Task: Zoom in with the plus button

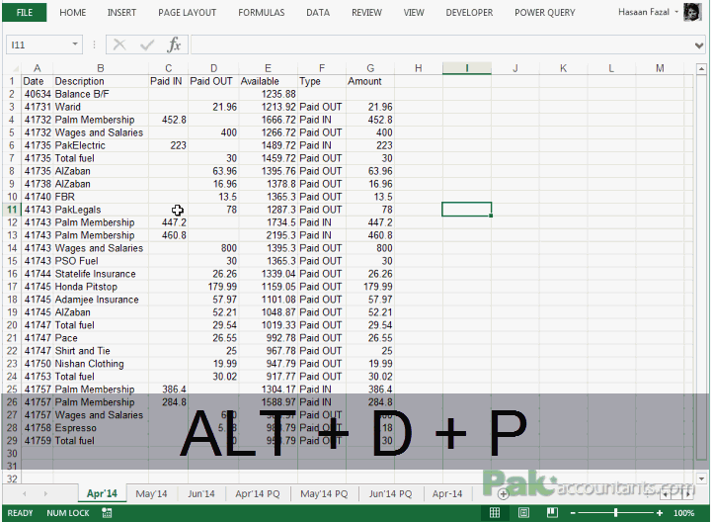Action: tap(660, 513)
